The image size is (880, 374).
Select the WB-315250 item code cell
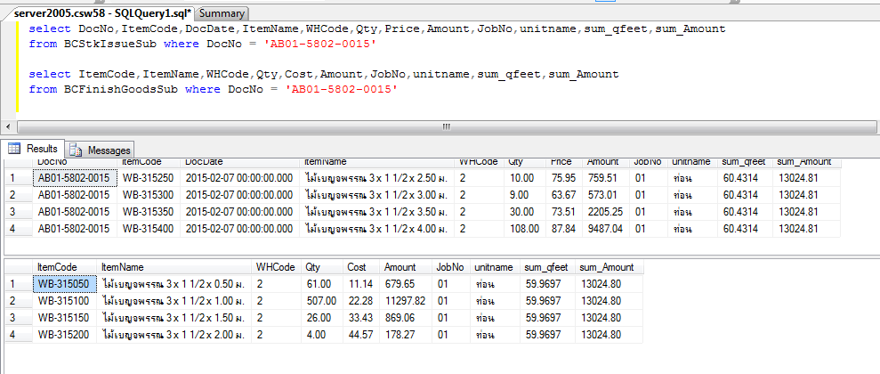pos(149,178)
